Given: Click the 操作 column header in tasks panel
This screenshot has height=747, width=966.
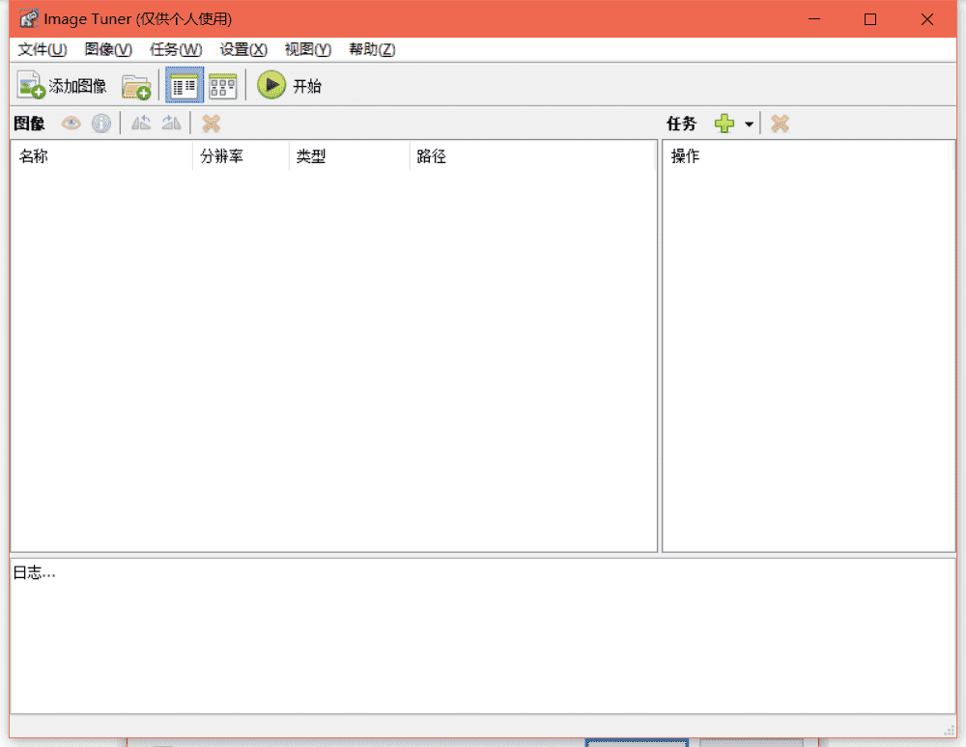Looking at the screenshot, I should 809,156.
